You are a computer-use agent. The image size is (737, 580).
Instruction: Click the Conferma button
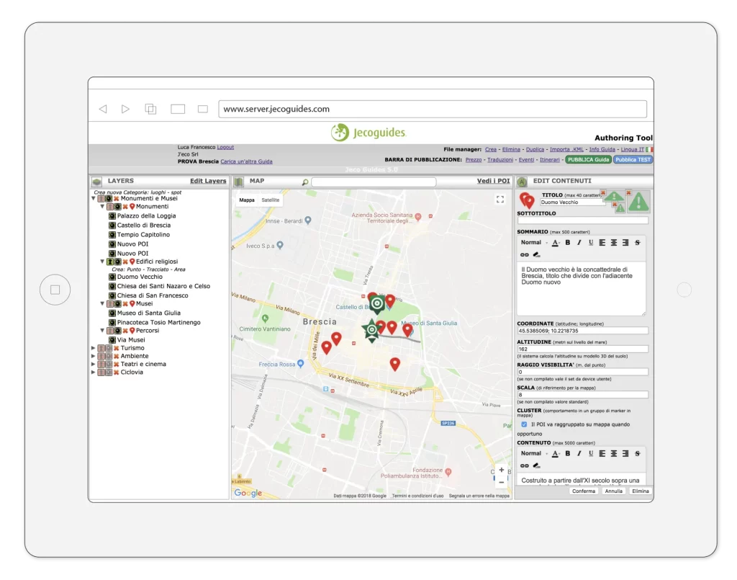[x=584, y=491]
